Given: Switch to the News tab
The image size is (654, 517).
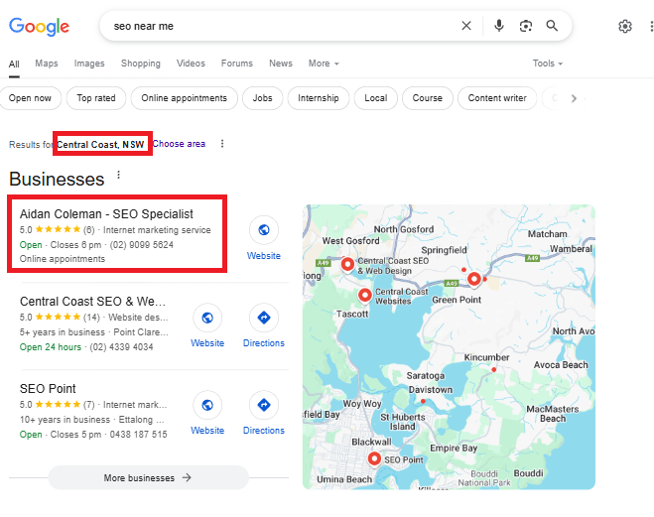Looking at the screenshot, I should 281,64.
